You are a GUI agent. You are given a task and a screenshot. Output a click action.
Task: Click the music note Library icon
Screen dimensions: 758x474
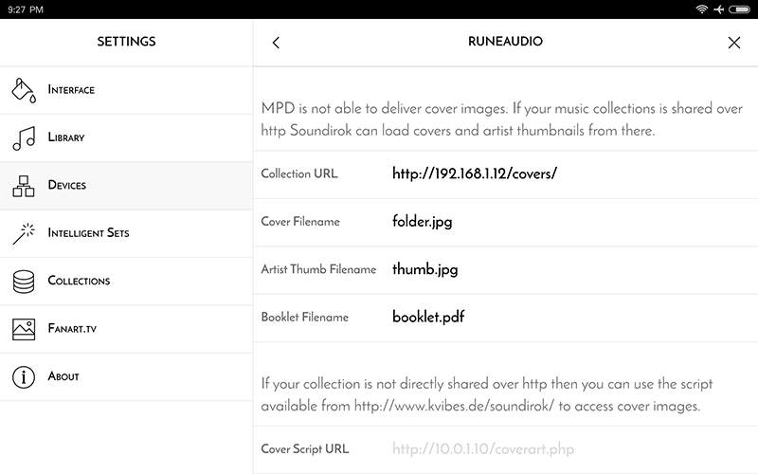click(x=24, y=137)
